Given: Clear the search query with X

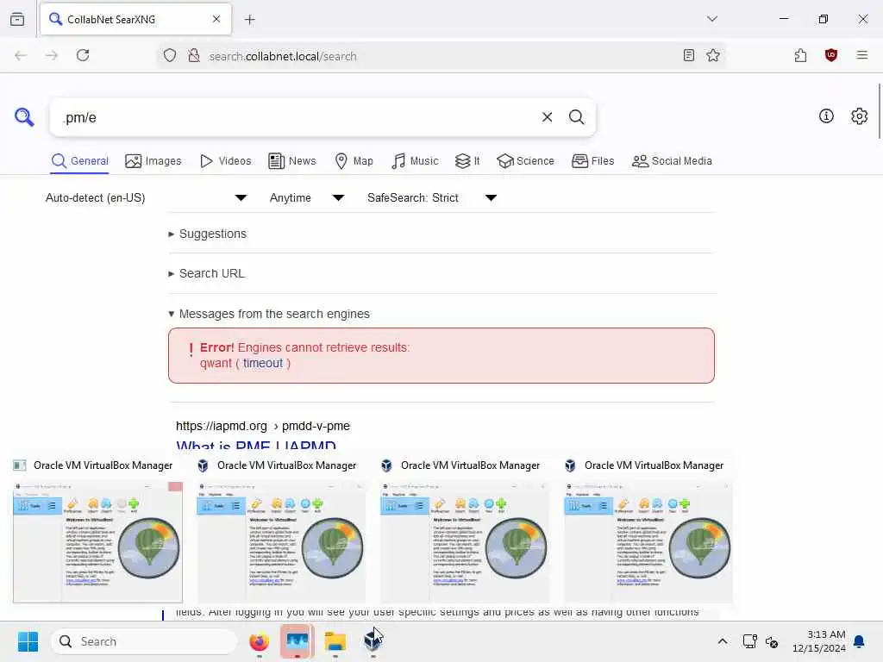Looking at the screenshot, I should [x=547, y=117].
